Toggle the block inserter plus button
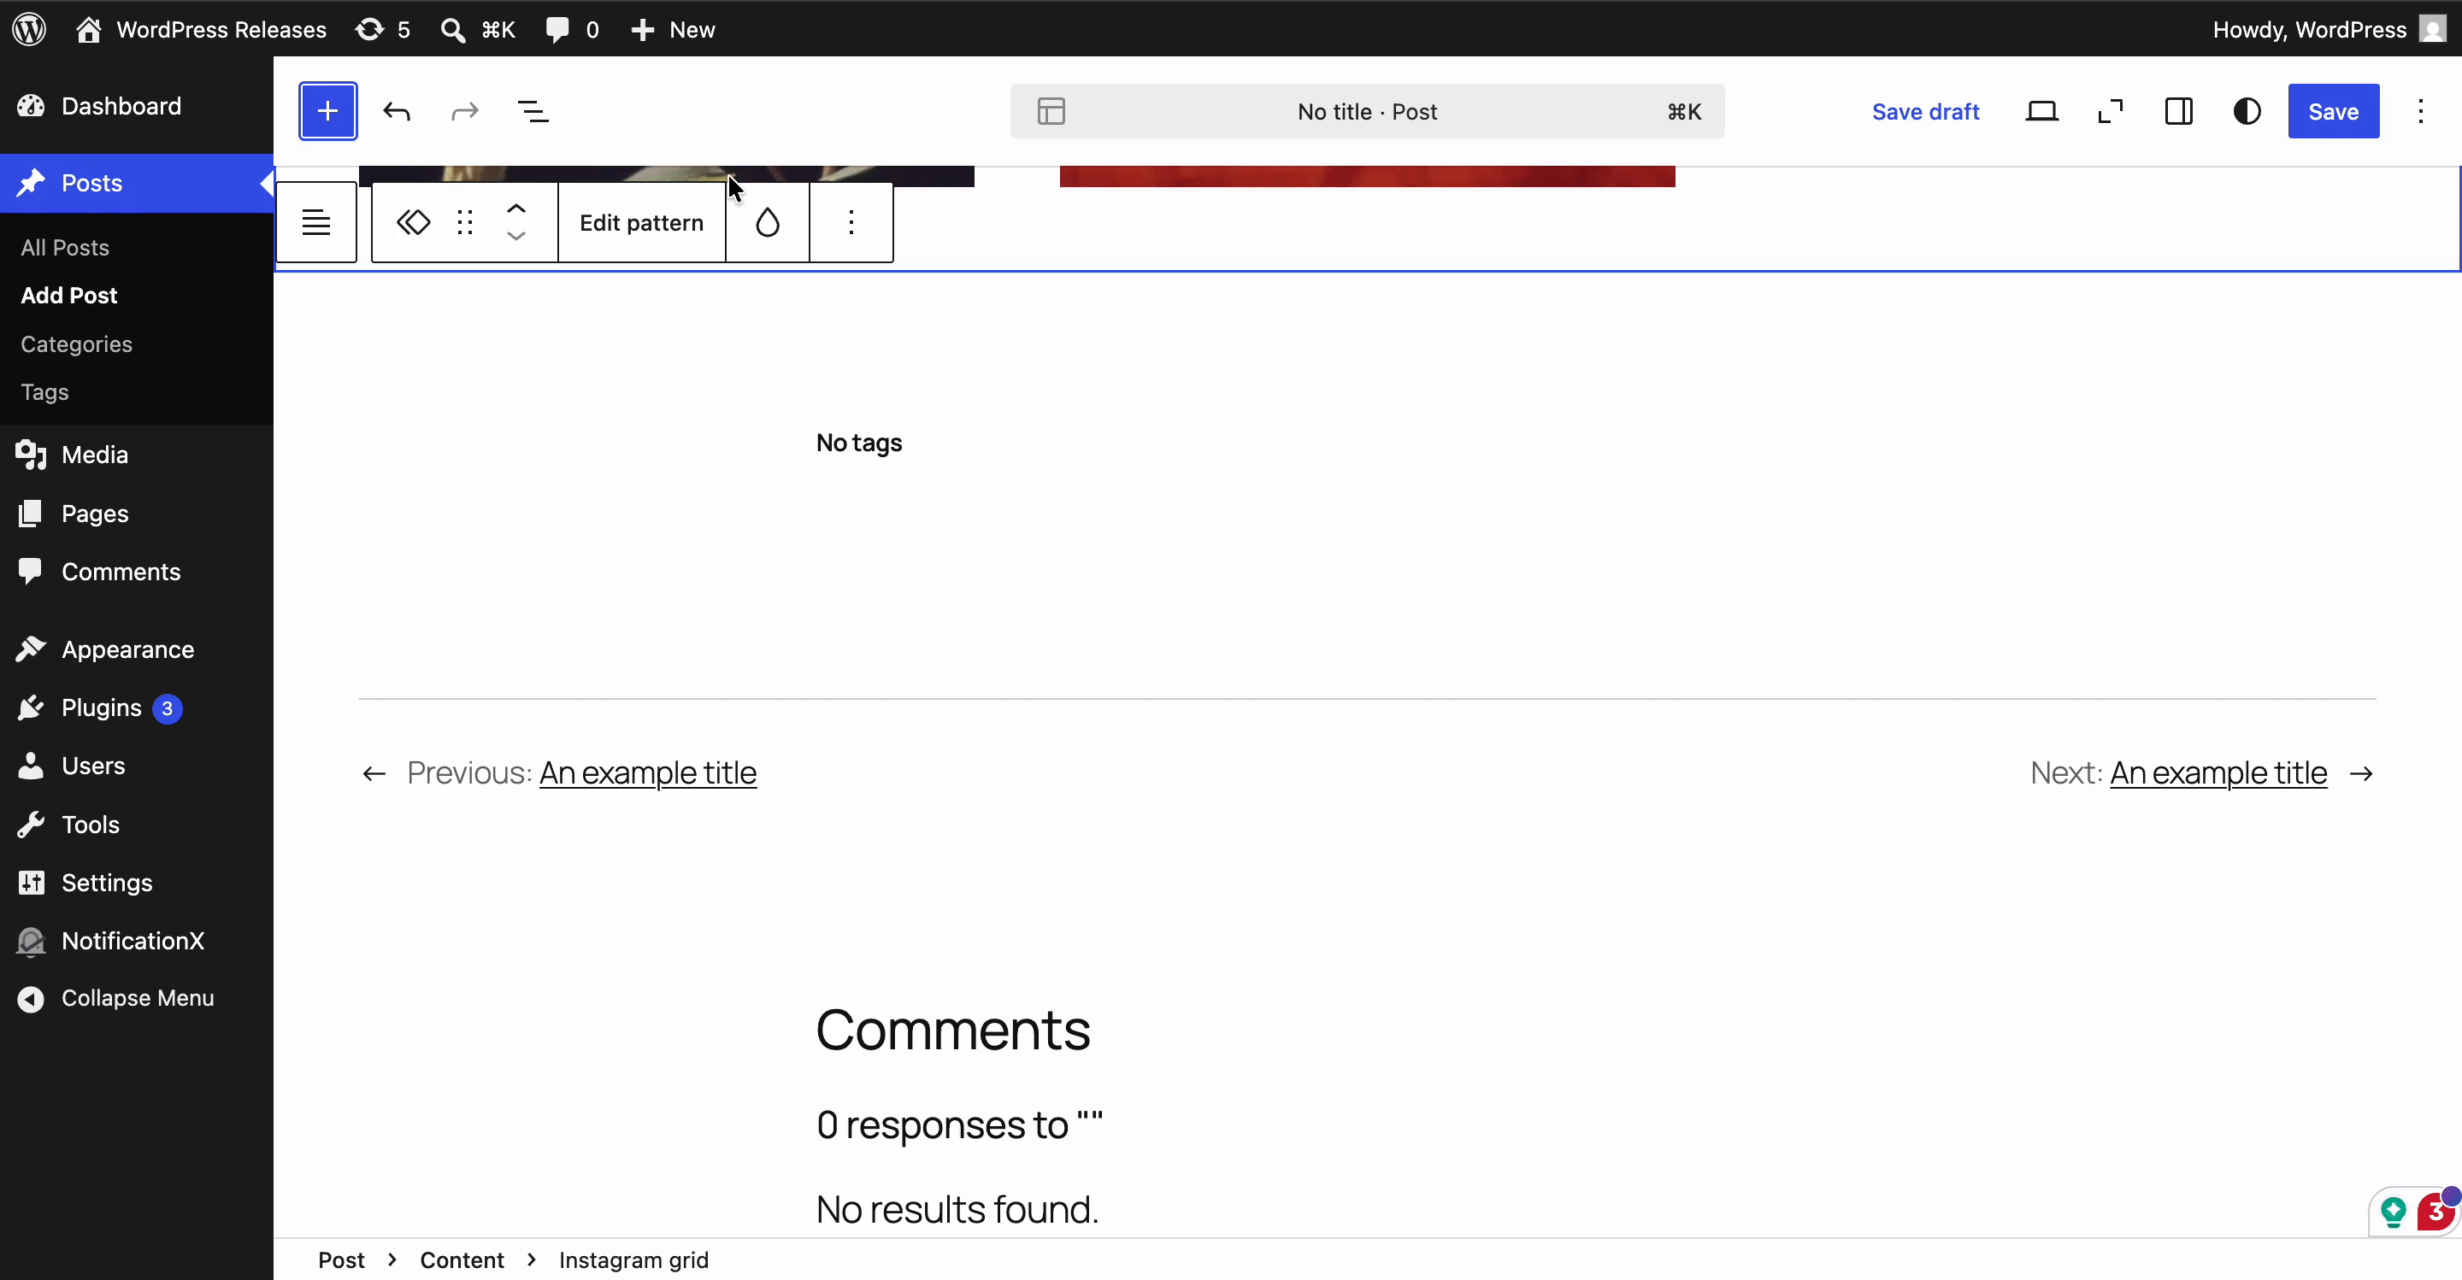Viewport: 2462px width, 1280px height. (327, 112)
